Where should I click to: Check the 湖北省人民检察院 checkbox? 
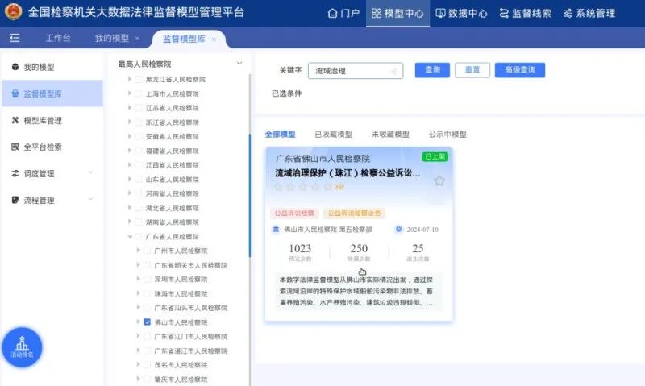(x=139, y=208)
